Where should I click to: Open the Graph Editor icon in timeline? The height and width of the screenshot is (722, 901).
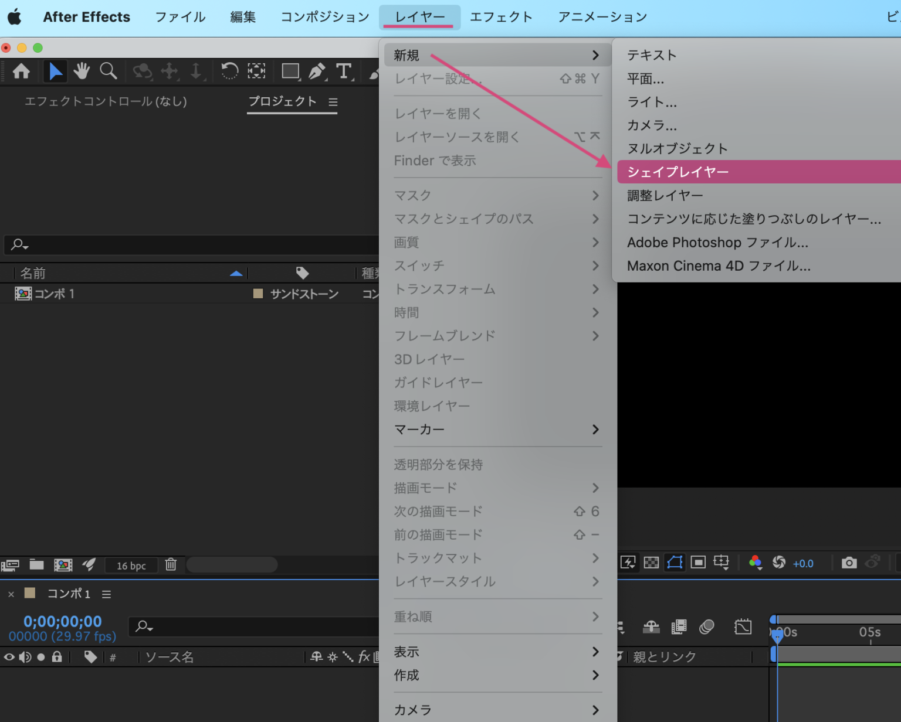[x=744, y=626]
